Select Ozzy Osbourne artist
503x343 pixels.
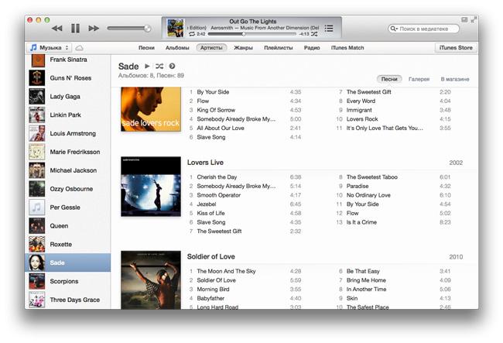67,189
